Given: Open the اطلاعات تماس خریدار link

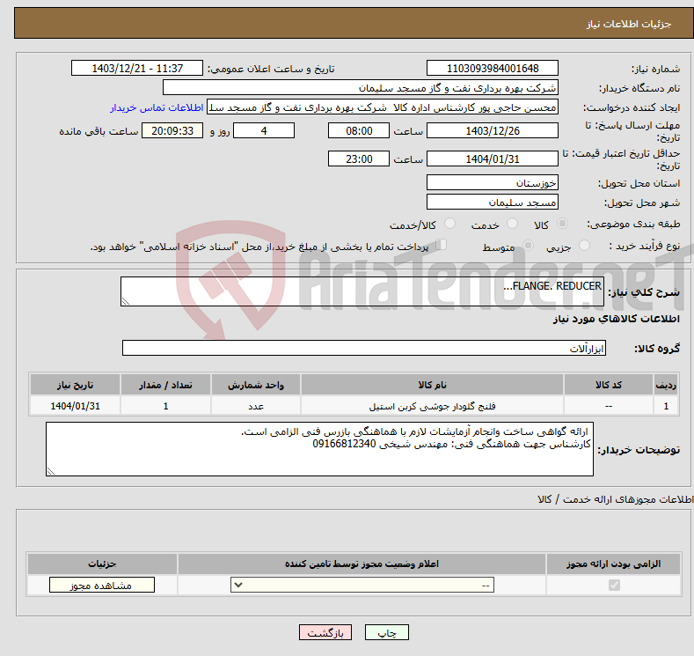Looking at the screenshot, I should tap(157, 107).
